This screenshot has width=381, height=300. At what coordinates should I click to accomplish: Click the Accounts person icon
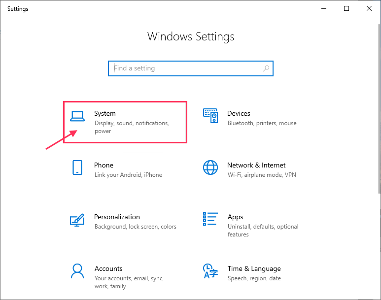tap(77, 271)
